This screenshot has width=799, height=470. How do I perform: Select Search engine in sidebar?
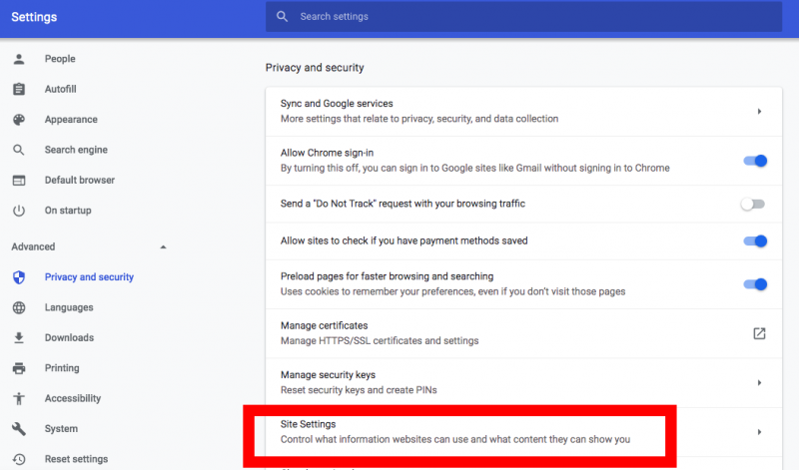76,150
